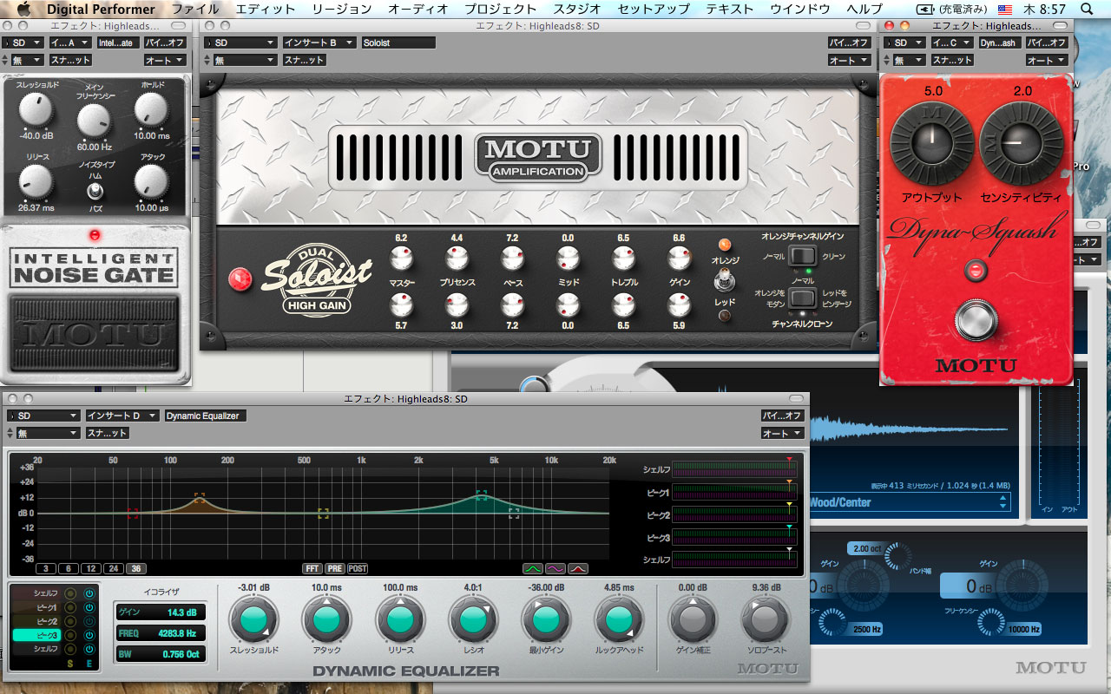This screenshot has width=1111, height=694.
Task: Enable the ピーク1 band power button
Action: click(89, 607)
